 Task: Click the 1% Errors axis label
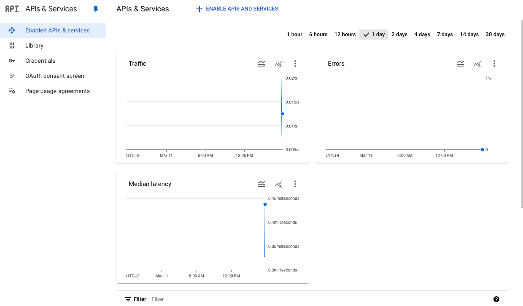click(488, 78)
